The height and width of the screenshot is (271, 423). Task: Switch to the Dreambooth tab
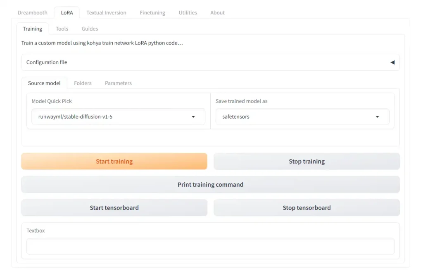(x=33, y=13)
